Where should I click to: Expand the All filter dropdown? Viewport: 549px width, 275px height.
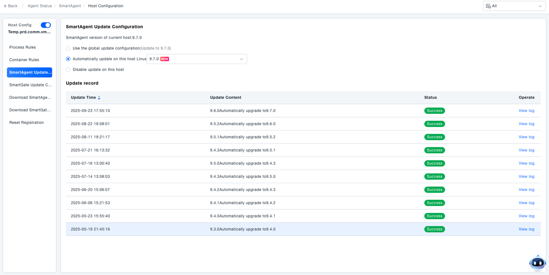coord(514,6)
